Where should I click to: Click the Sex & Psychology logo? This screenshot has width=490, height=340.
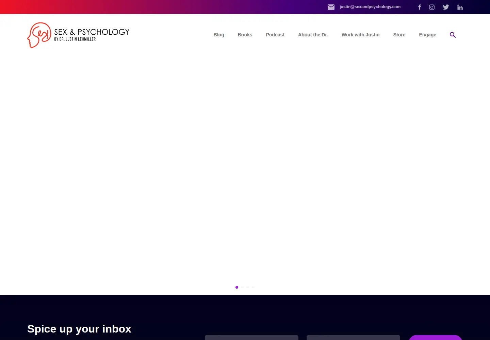(78, 35)
